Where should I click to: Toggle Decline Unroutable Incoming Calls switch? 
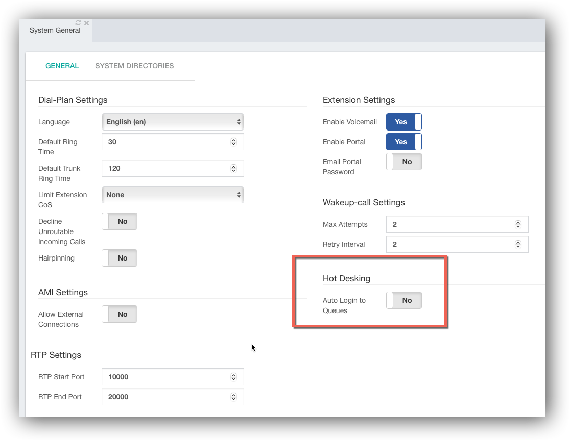pos(120,221)
